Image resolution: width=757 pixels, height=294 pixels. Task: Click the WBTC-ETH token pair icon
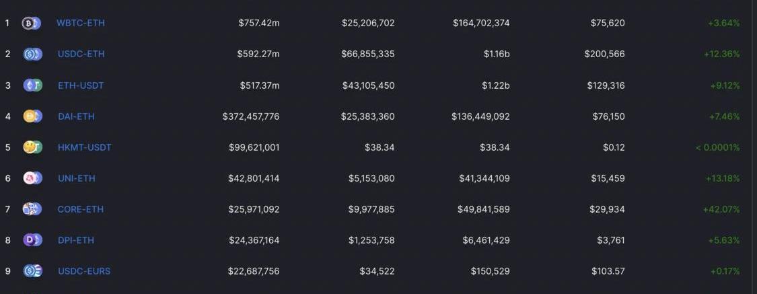[32, 23]
